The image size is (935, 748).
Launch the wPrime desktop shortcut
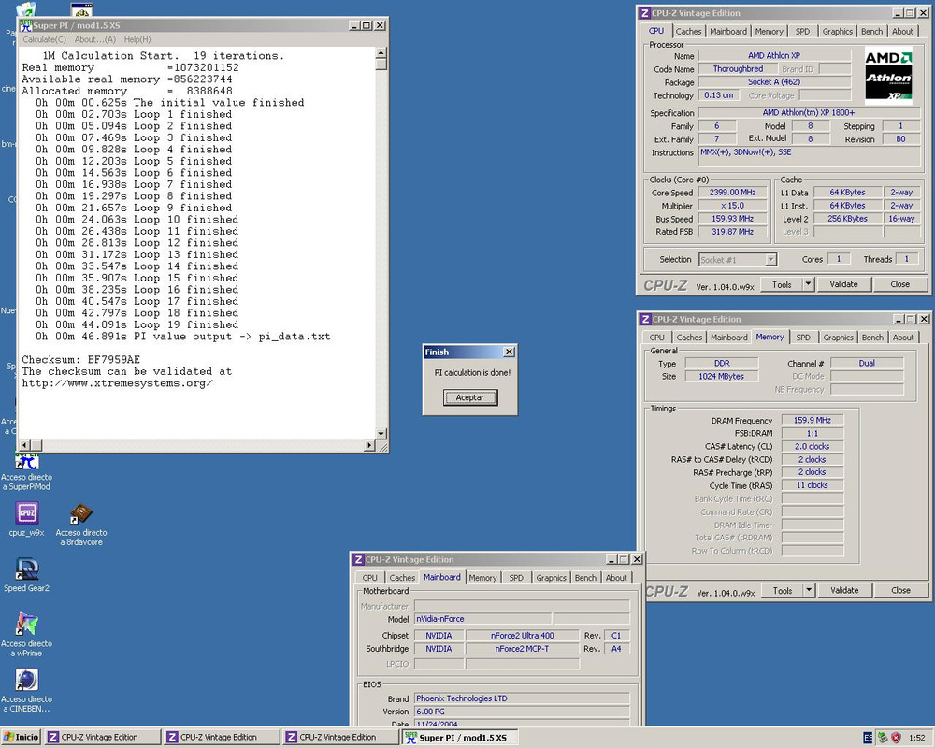(27, 624)
